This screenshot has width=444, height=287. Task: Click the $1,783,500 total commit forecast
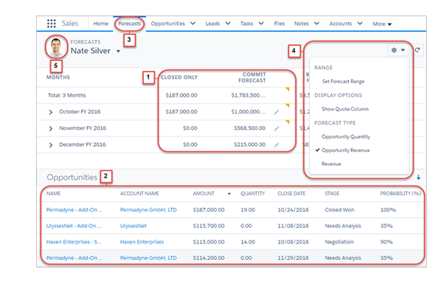click(248, 95)
